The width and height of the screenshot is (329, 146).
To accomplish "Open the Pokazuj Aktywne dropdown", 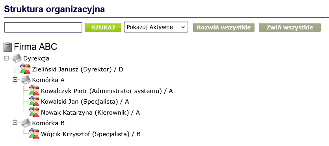I will point(156,27).
